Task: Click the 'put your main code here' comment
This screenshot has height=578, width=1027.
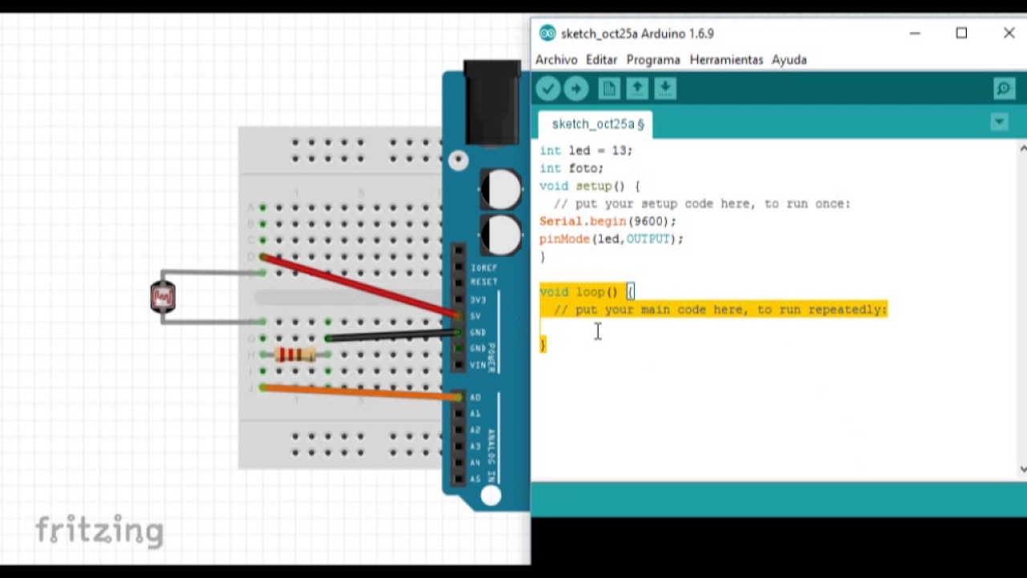Action: pos(721,309)
